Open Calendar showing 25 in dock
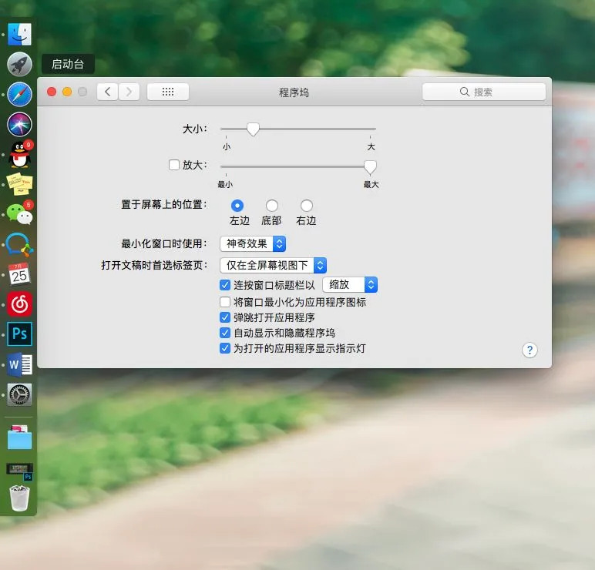Screen dimensions: 595x570 [x=19, y=273]
